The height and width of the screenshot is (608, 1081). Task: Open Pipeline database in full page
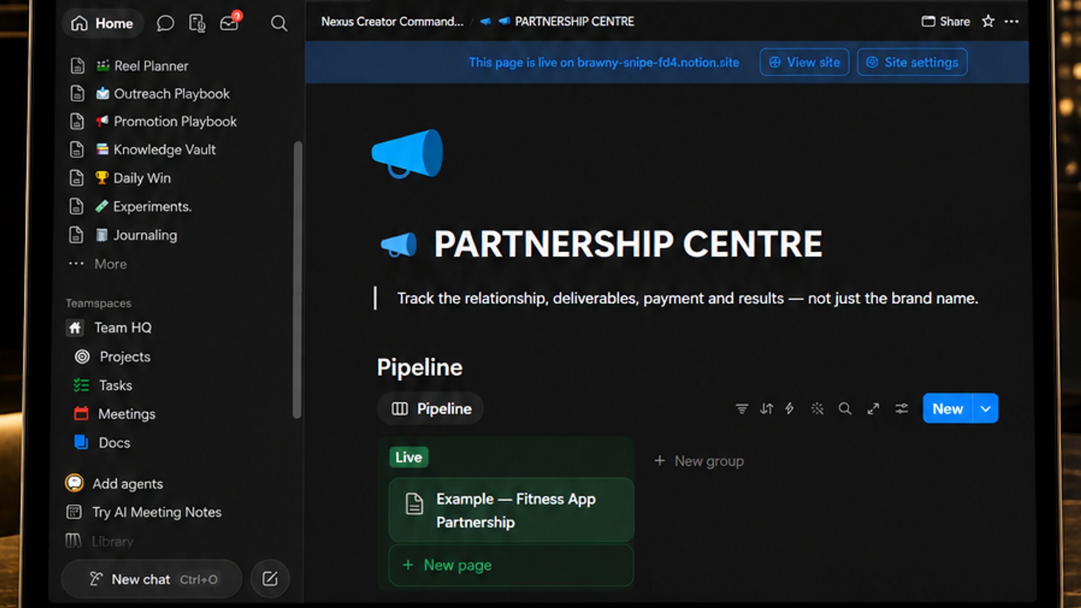(873, 409)
